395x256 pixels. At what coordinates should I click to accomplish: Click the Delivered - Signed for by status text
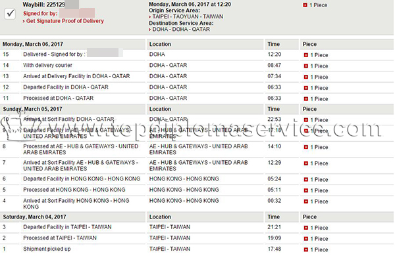click(54, 54)
